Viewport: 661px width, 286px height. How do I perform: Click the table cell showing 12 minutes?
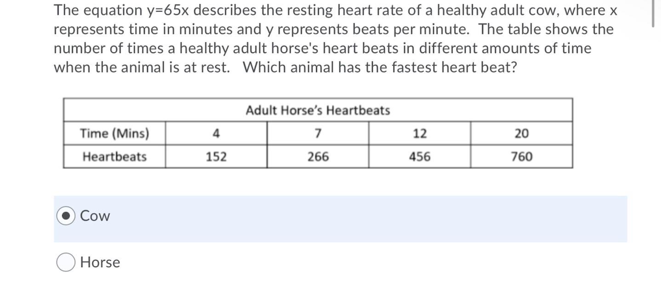click(420, 133)
